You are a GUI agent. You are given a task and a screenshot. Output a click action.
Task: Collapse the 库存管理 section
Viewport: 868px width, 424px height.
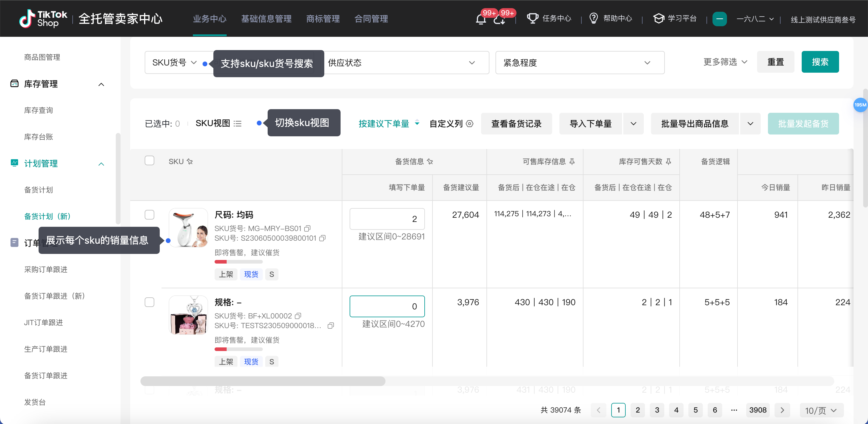pyautogui.click(x=101, y=84)
